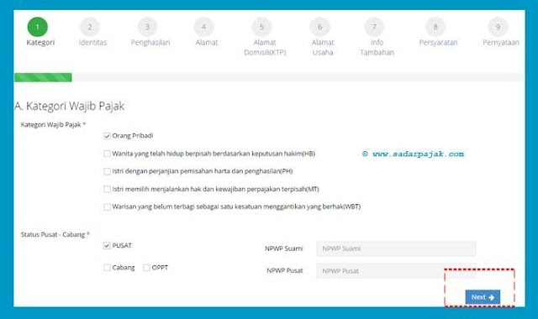Image resolution: width=538 pixels, height=319 pixels.
Task: Tick Istri dengan perjanjian pemisahan harta (PH)
Action: coord(107,171)
